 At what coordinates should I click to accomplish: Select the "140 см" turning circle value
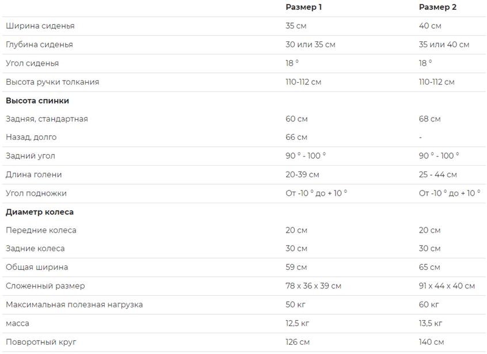point(431,342)
